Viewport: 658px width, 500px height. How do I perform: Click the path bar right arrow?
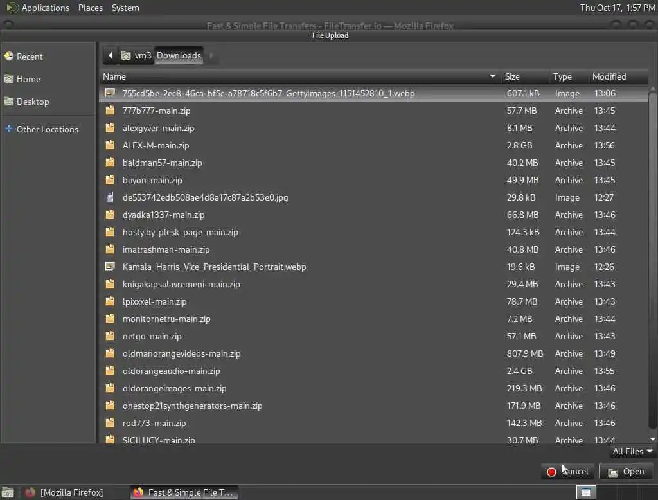point(211,55)
